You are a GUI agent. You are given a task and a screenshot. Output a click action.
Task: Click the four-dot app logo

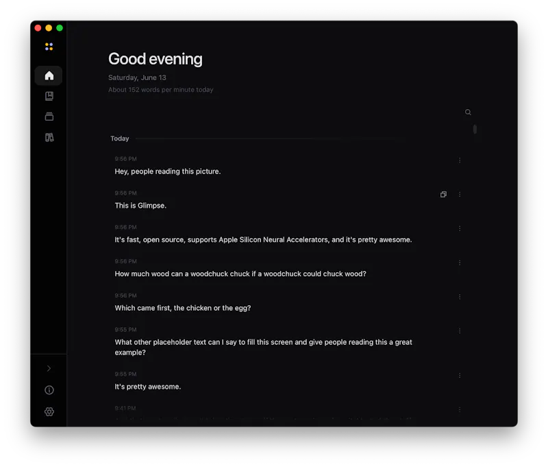point(49,47)
